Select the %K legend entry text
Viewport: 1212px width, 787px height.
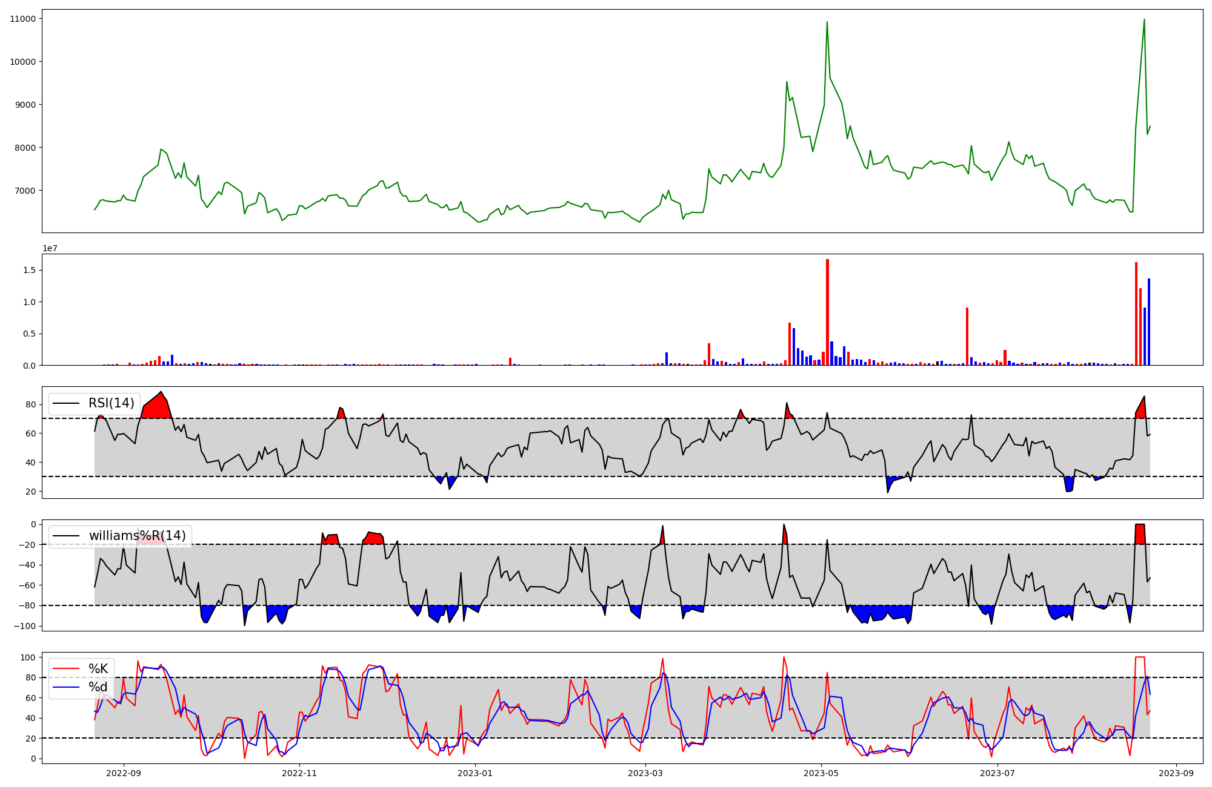coord(98,668)
